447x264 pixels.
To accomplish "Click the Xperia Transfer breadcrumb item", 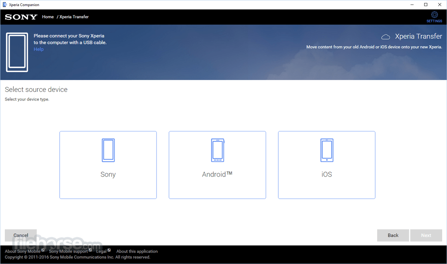I will [x=74, y=17].
